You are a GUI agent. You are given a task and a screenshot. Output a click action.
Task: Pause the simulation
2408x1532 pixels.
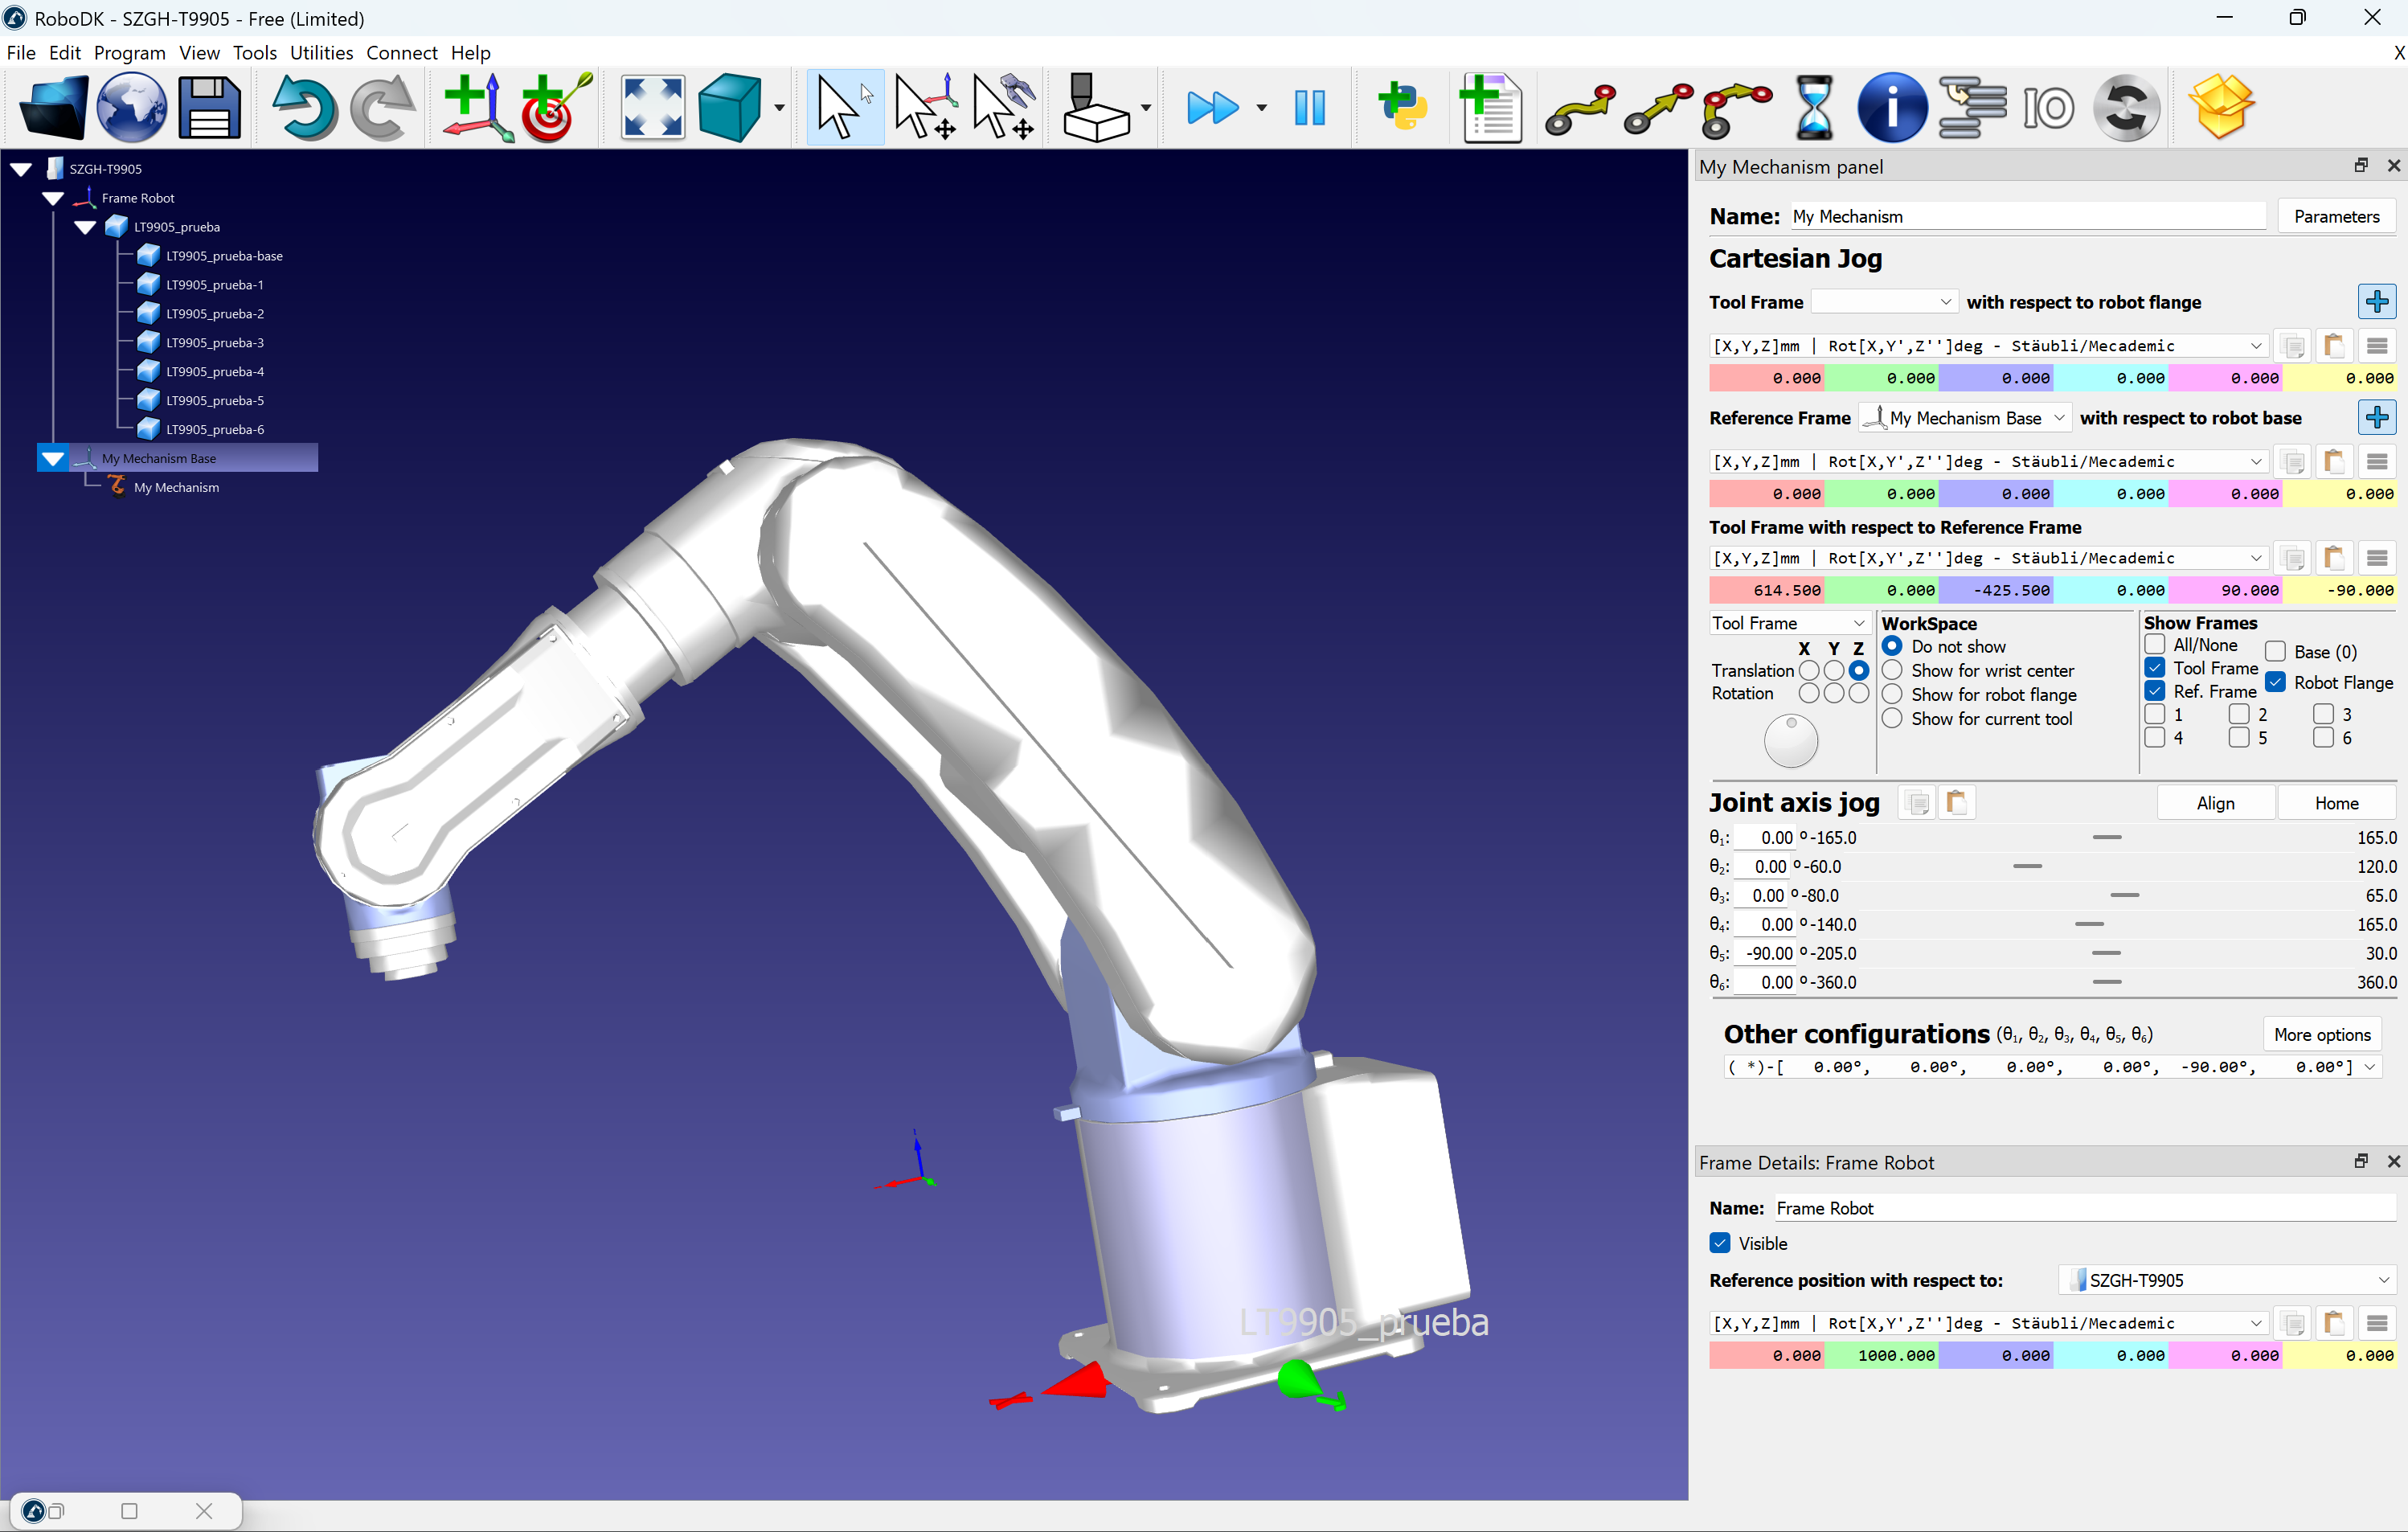tap(1309, 107)
